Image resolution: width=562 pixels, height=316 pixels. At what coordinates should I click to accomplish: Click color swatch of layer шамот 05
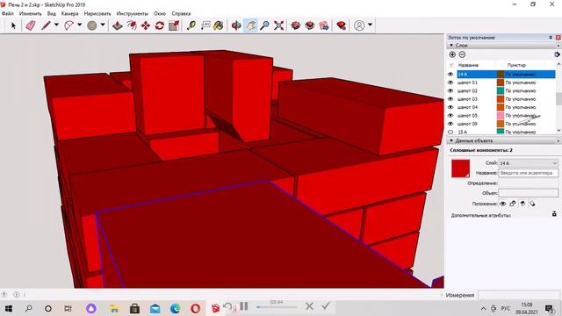point(501,115)
